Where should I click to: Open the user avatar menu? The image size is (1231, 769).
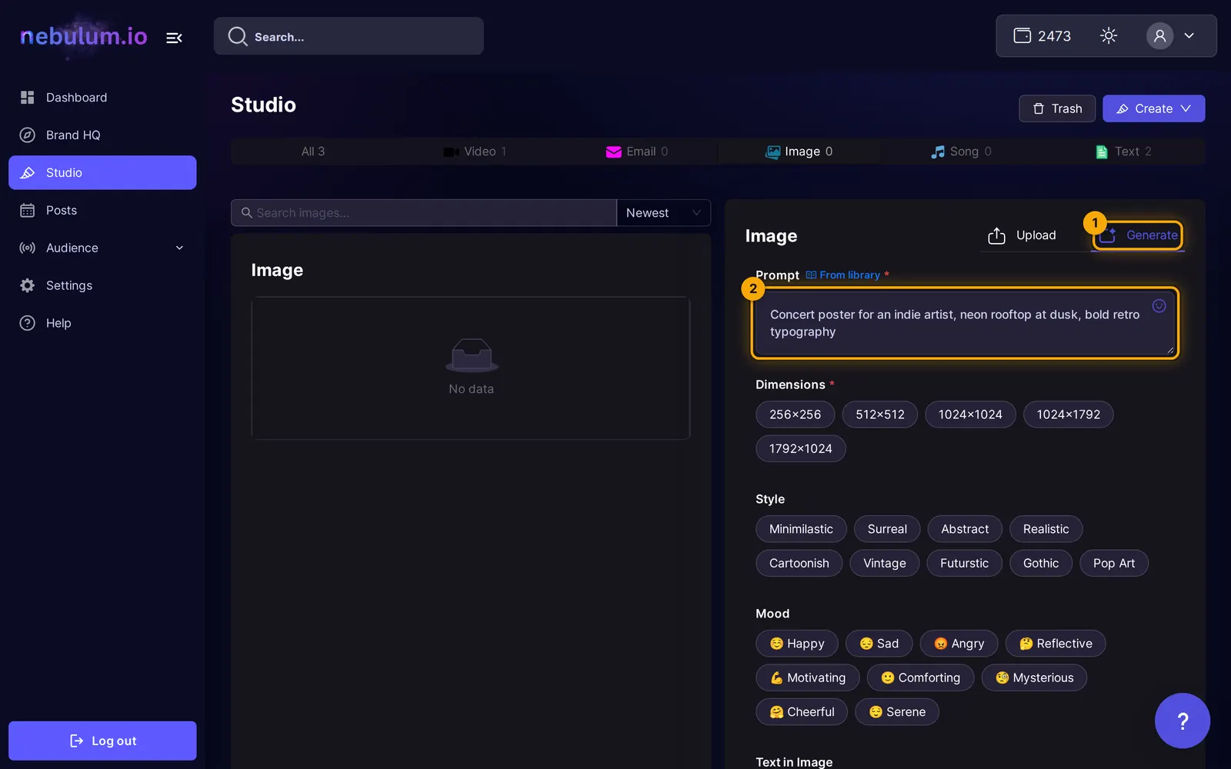(x=1159, y=35)
